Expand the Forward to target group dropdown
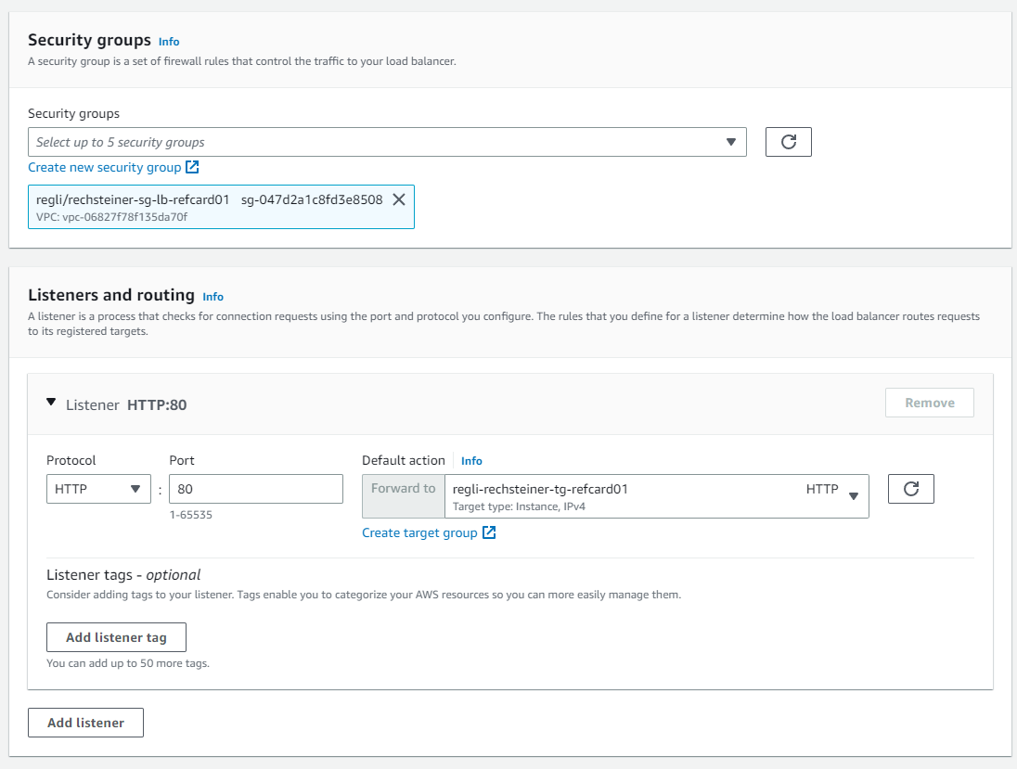1017x769 pixels. tap(853, 496)
